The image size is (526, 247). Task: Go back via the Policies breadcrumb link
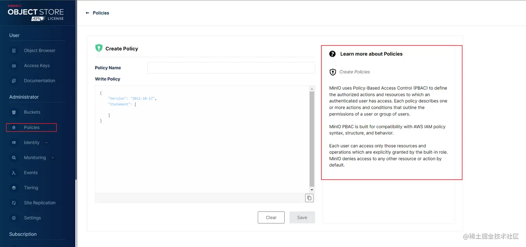click(101, 13)
